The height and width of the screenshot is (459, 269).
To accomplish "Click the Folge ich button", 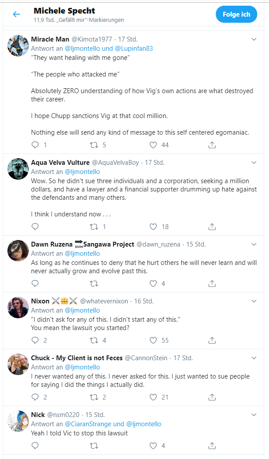I will [x=236, y=14].
